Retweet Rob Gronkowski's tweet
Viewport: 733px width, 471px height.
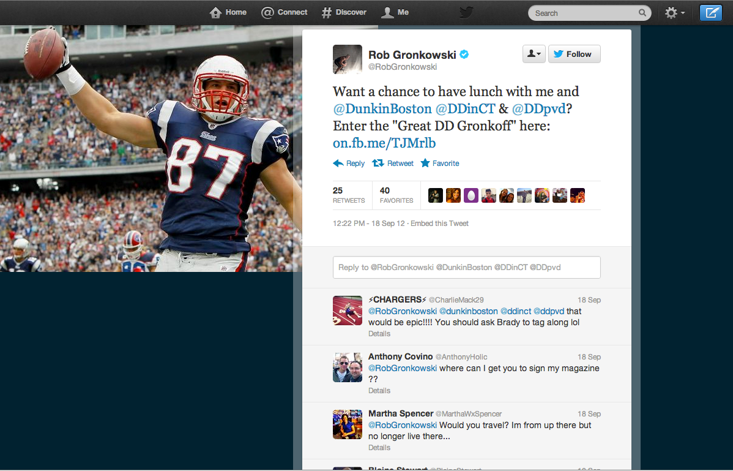pyautogui.click(x=393, y=164)
